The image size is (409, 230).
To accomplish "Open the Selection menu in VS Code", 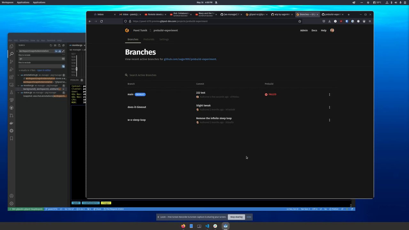I will coord(24,41).
